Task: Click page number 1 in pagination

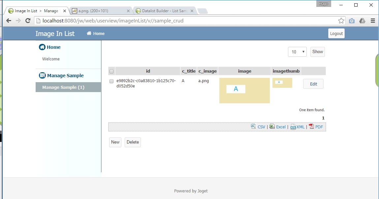Action: pyautogui.click(x=323, y=118)
